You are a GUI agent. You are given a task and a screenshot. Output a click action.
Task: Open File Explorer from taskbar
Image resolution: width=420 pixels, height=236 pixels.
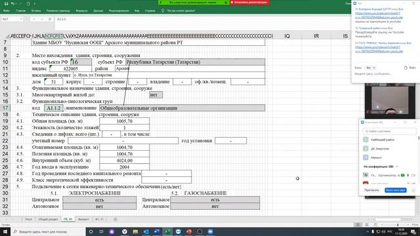(135, 231)
